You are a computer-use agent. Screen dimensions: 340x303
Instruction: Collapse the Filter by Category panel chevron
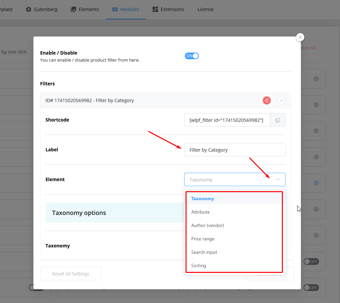(x=281, y=100)
